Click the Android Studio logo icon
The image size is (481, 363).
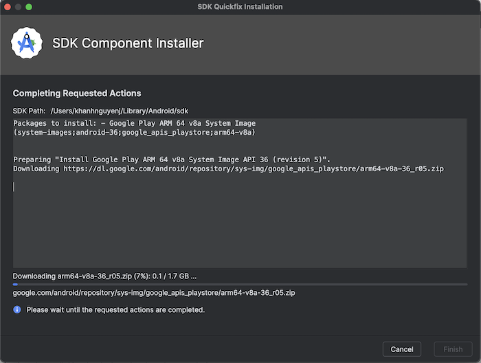27,43
